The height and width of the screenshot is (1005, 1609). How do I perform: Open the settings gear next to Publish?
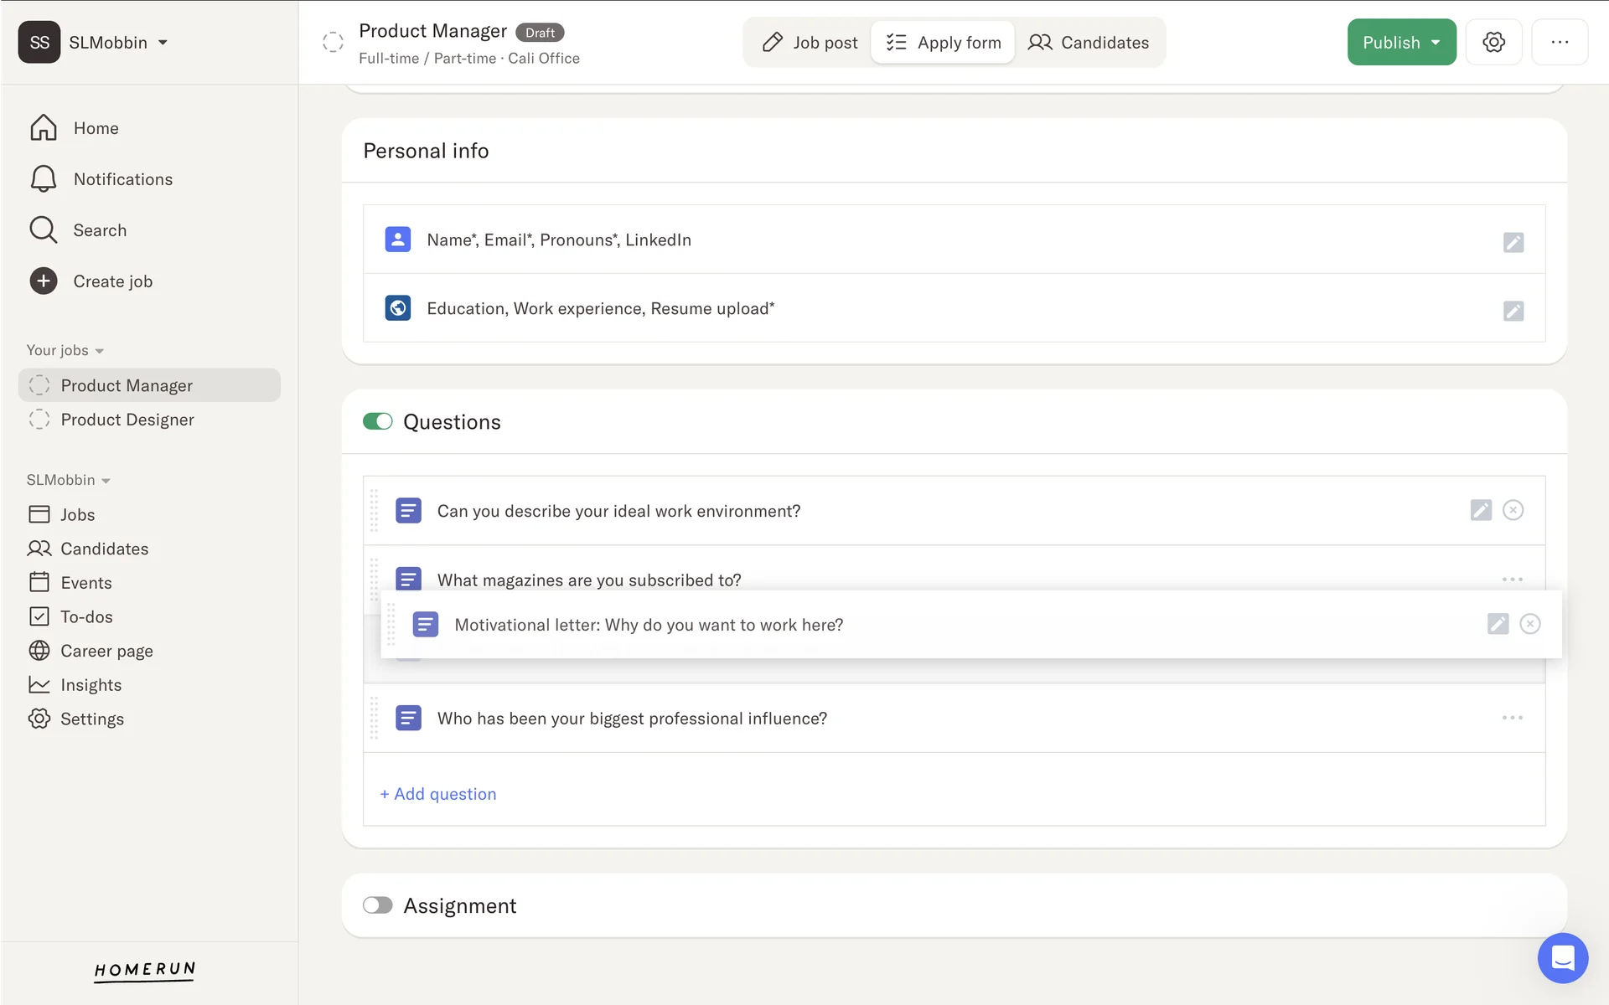click(x=1493, y=42)
